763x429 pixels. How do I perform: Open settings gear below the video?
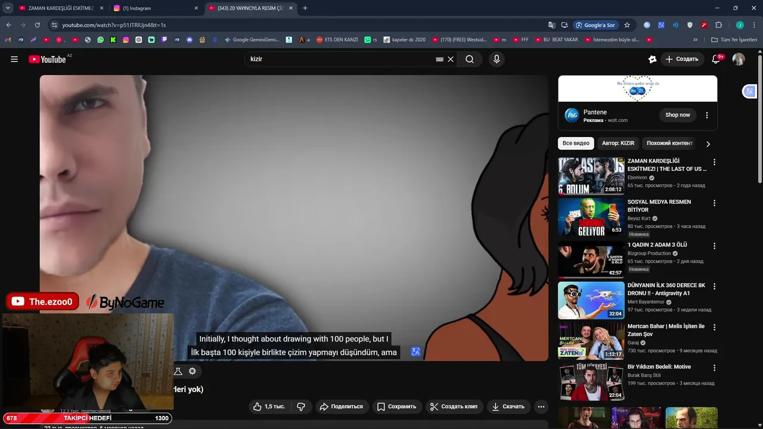click(x=193, y=371)
